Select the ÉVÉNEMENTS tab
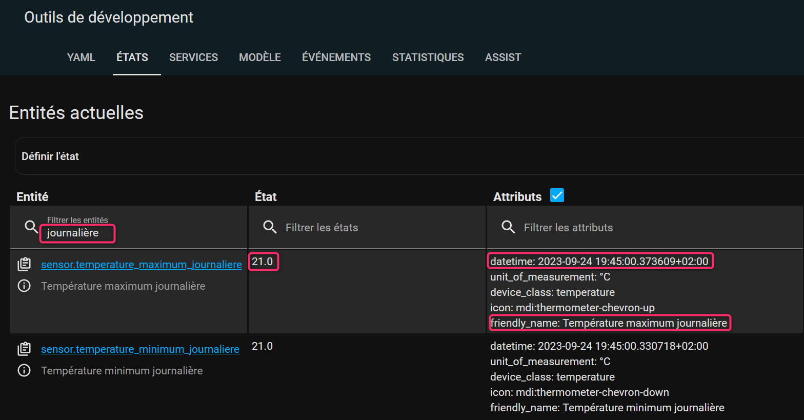This screenshot has height=420, width=804. (x=336, y=57)
